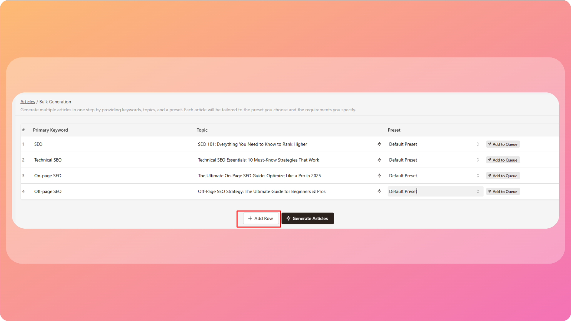Screen dimensions: 571x321
Task: Queue the On-page SEO article
Action: (x=502, y=175)
